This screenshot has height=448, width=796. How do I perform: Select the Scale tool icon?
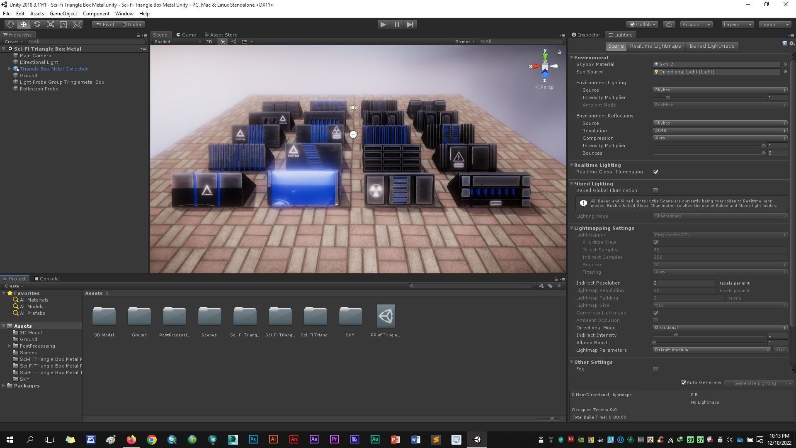(x=50, y=24)
